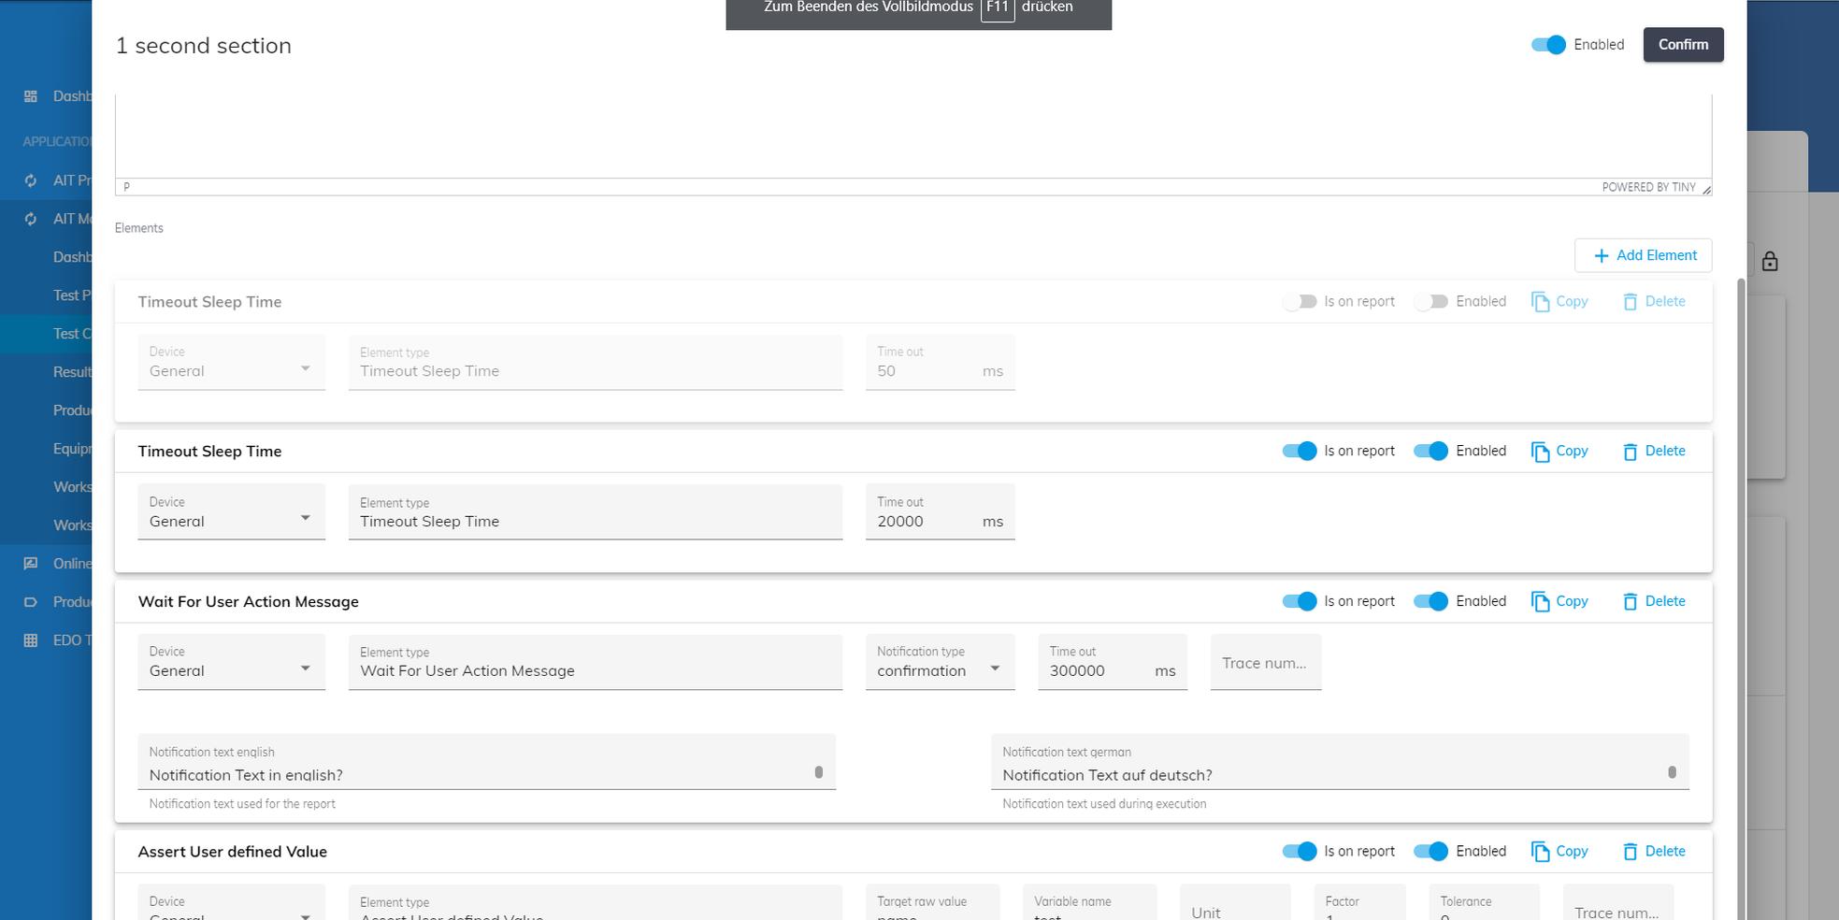
Task: Click the EDO table icon in sidebar
Action: coord(31,640)
